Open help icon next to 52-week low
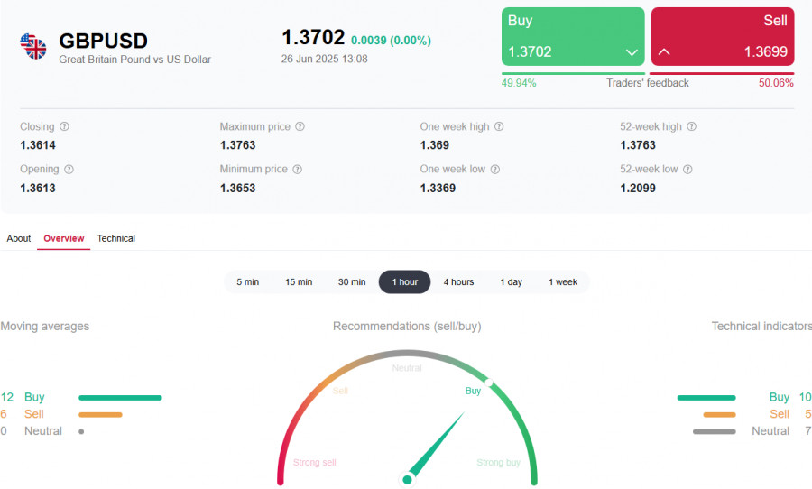 click(687, 170)
